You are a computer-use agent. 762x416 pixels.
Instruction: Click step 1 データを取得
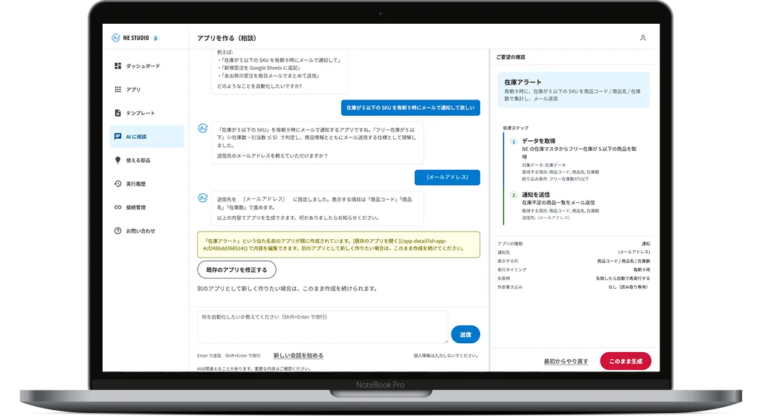[538, 140]
